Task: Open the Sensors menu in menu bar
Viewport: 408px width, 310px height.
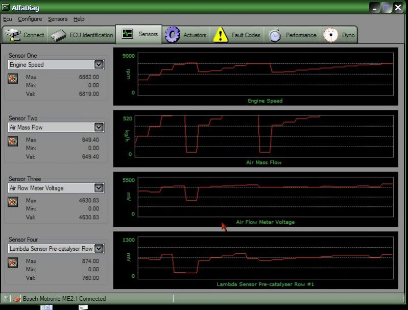Action: (x=58, y=19)
